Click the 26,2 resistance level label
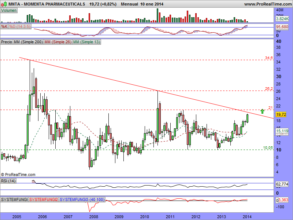 click(269, 88)
